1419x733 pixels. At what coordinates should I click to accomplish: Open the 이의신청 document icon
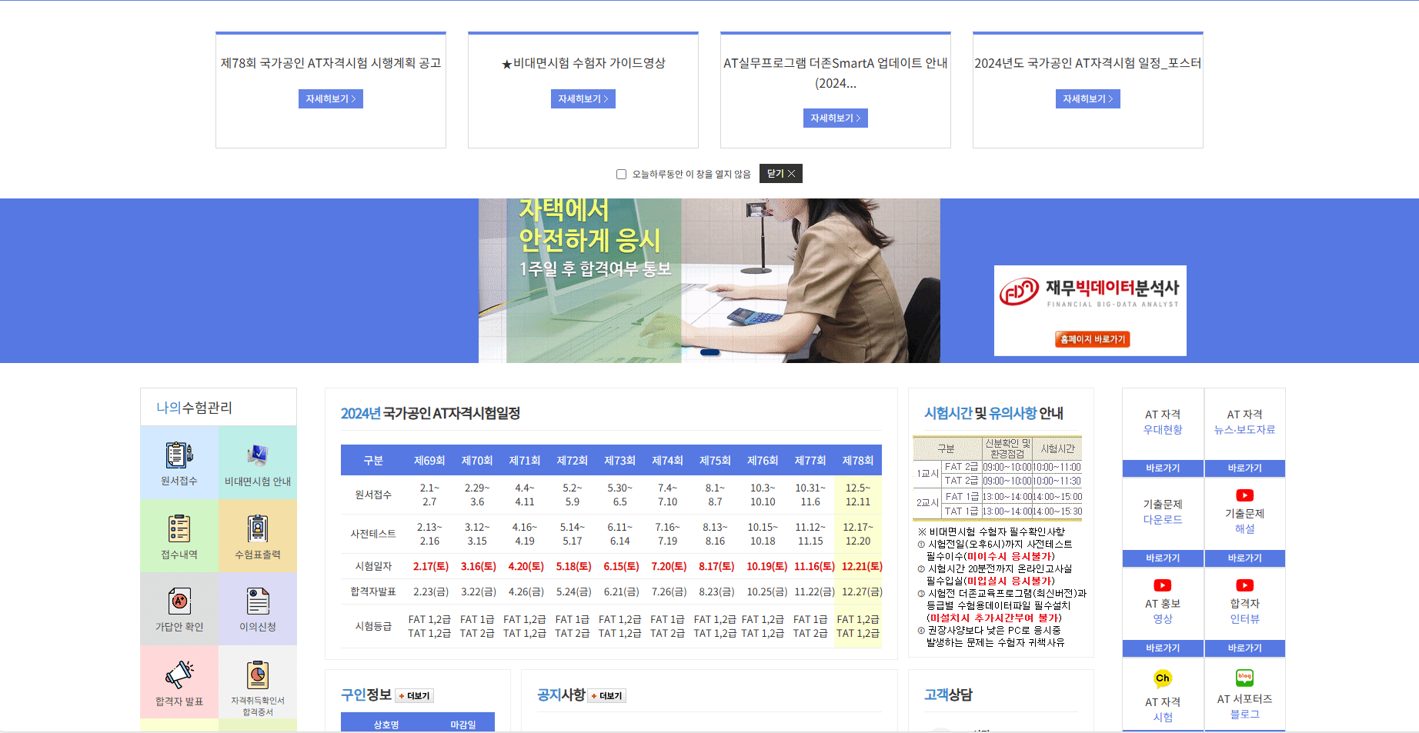click(258, 601)
